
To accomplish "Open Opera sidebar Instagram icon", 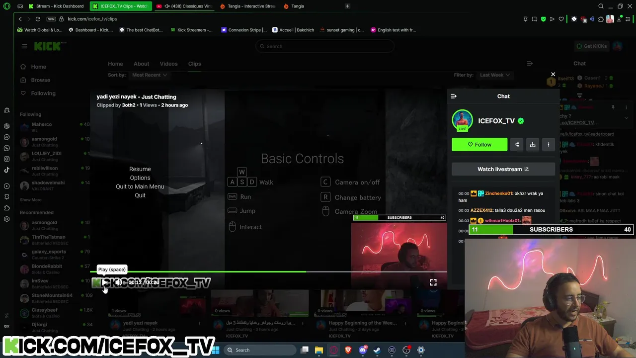I will tap(6, 159).
